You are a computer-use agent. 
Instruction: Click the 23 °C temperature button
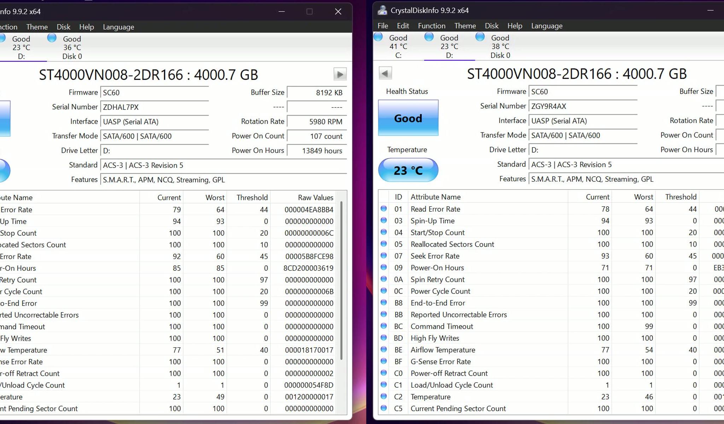pos(408,170)
